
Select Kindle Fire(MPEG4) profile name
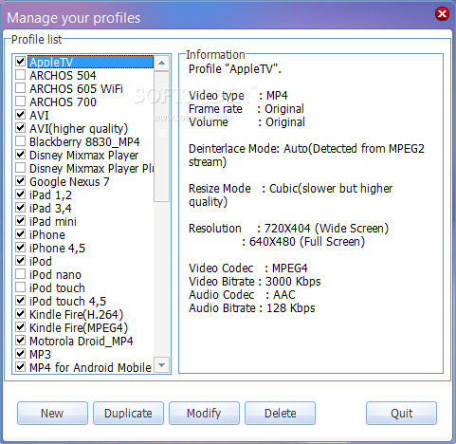[79, 328]
